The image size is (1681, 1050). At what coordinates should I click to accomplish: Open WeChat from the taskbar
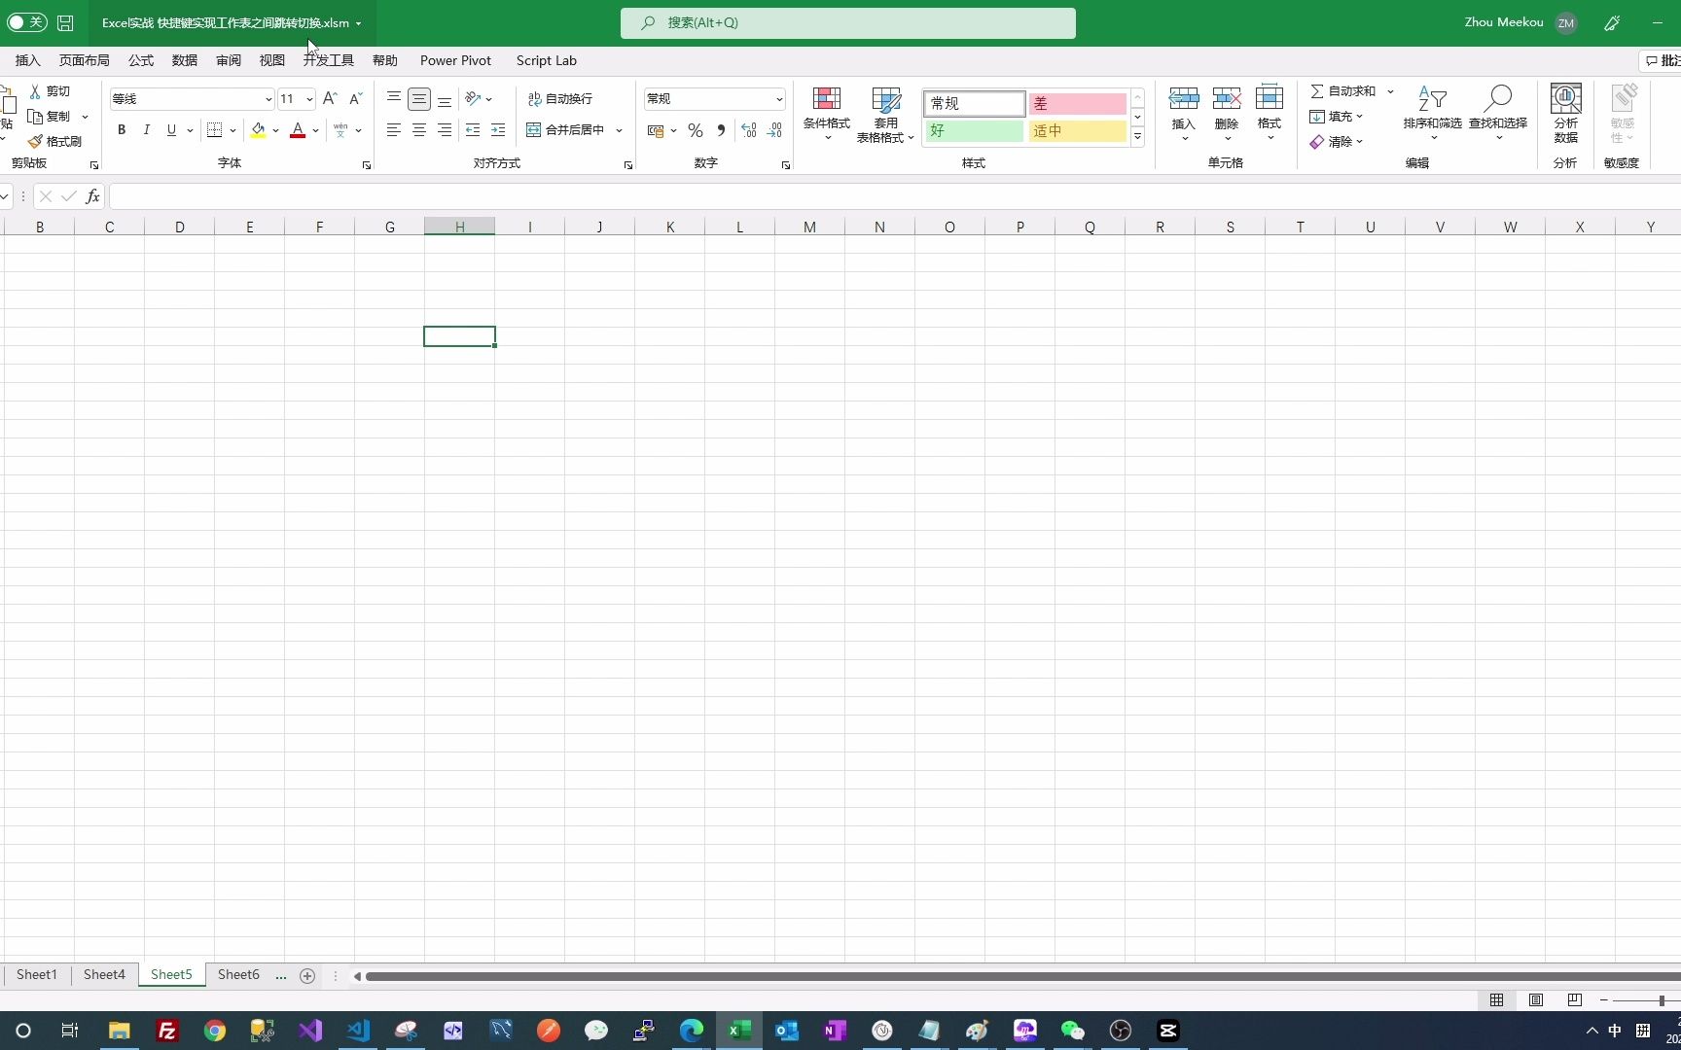click(x=1072, y=1031)
